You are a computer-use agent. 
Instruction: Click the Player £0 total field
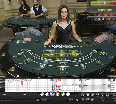[103, 100]
